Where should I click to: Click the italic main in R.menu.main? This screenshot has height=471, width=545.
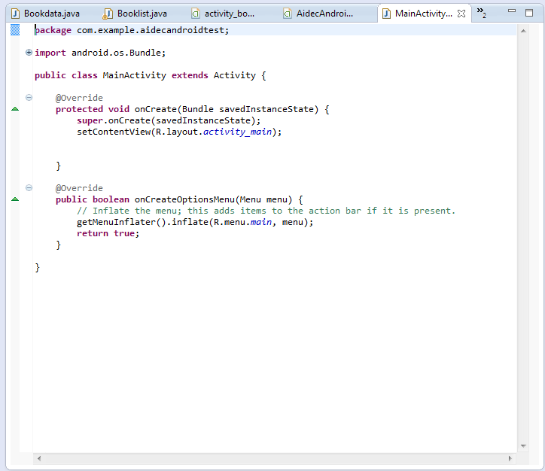coord(261,222)
